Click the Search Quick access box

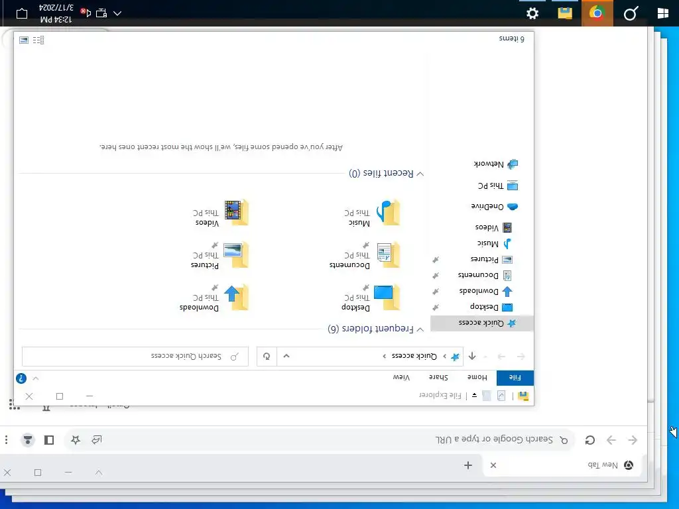pos(135,356)
